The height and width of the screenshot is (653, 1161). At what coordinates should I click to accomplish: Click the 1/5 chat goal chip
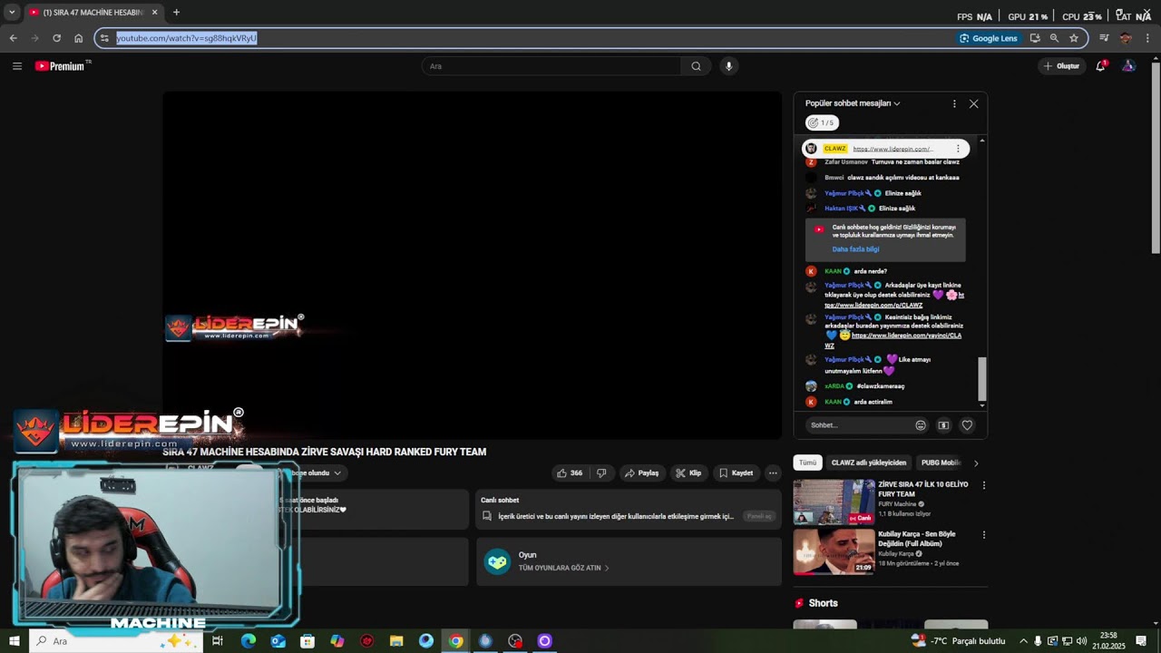(822, 122)
